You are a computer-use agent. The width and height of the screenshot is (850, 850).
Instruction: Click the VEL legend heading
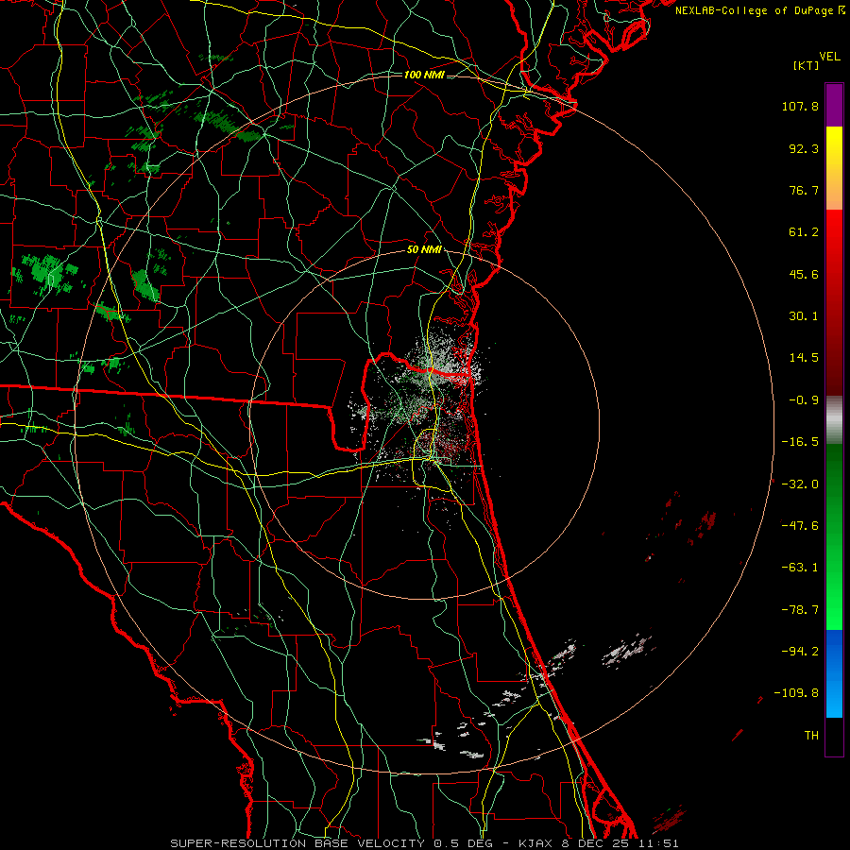point(829,57)
